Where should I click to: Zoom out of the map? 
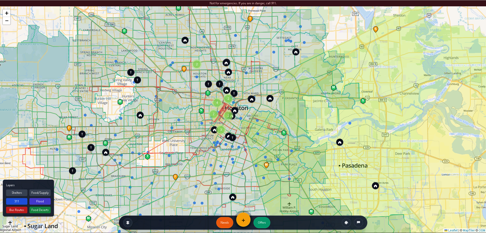pos(7,21)
